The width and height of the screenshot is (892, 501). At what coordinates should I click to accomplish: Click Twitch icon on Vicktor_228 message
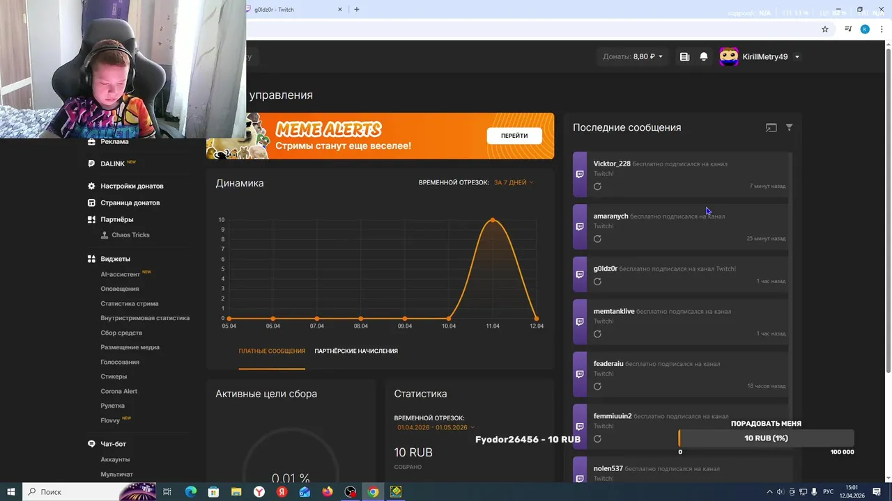580,174
